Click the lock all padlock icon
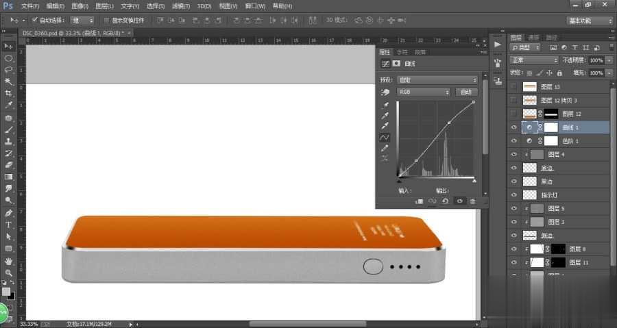This screenshot has width=617, height=328. [x=559, y=73]
